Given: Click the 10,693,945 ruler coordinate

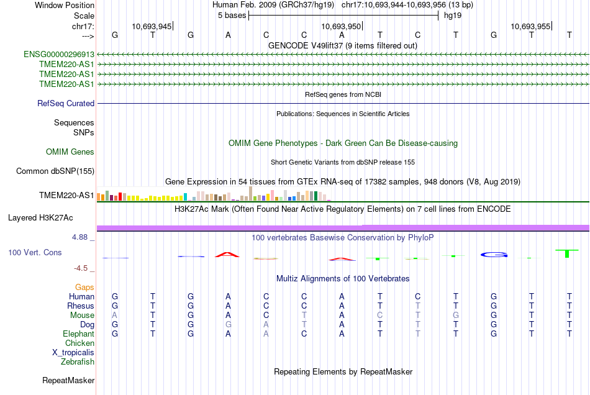Looking at the screenshot, I should click(152, 26).
